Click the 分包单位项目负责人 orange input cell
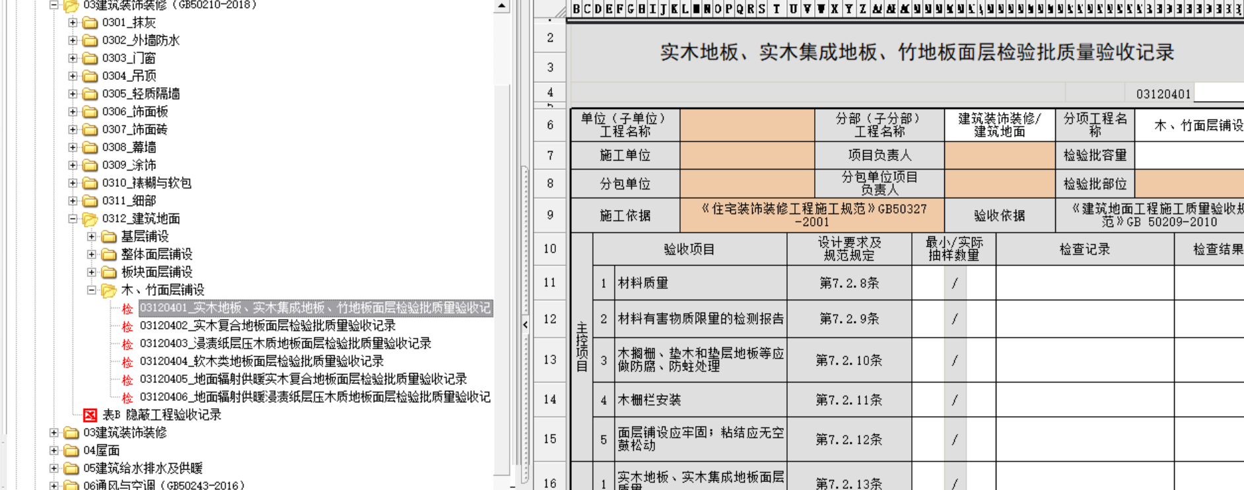 (x=1000, y=184)
